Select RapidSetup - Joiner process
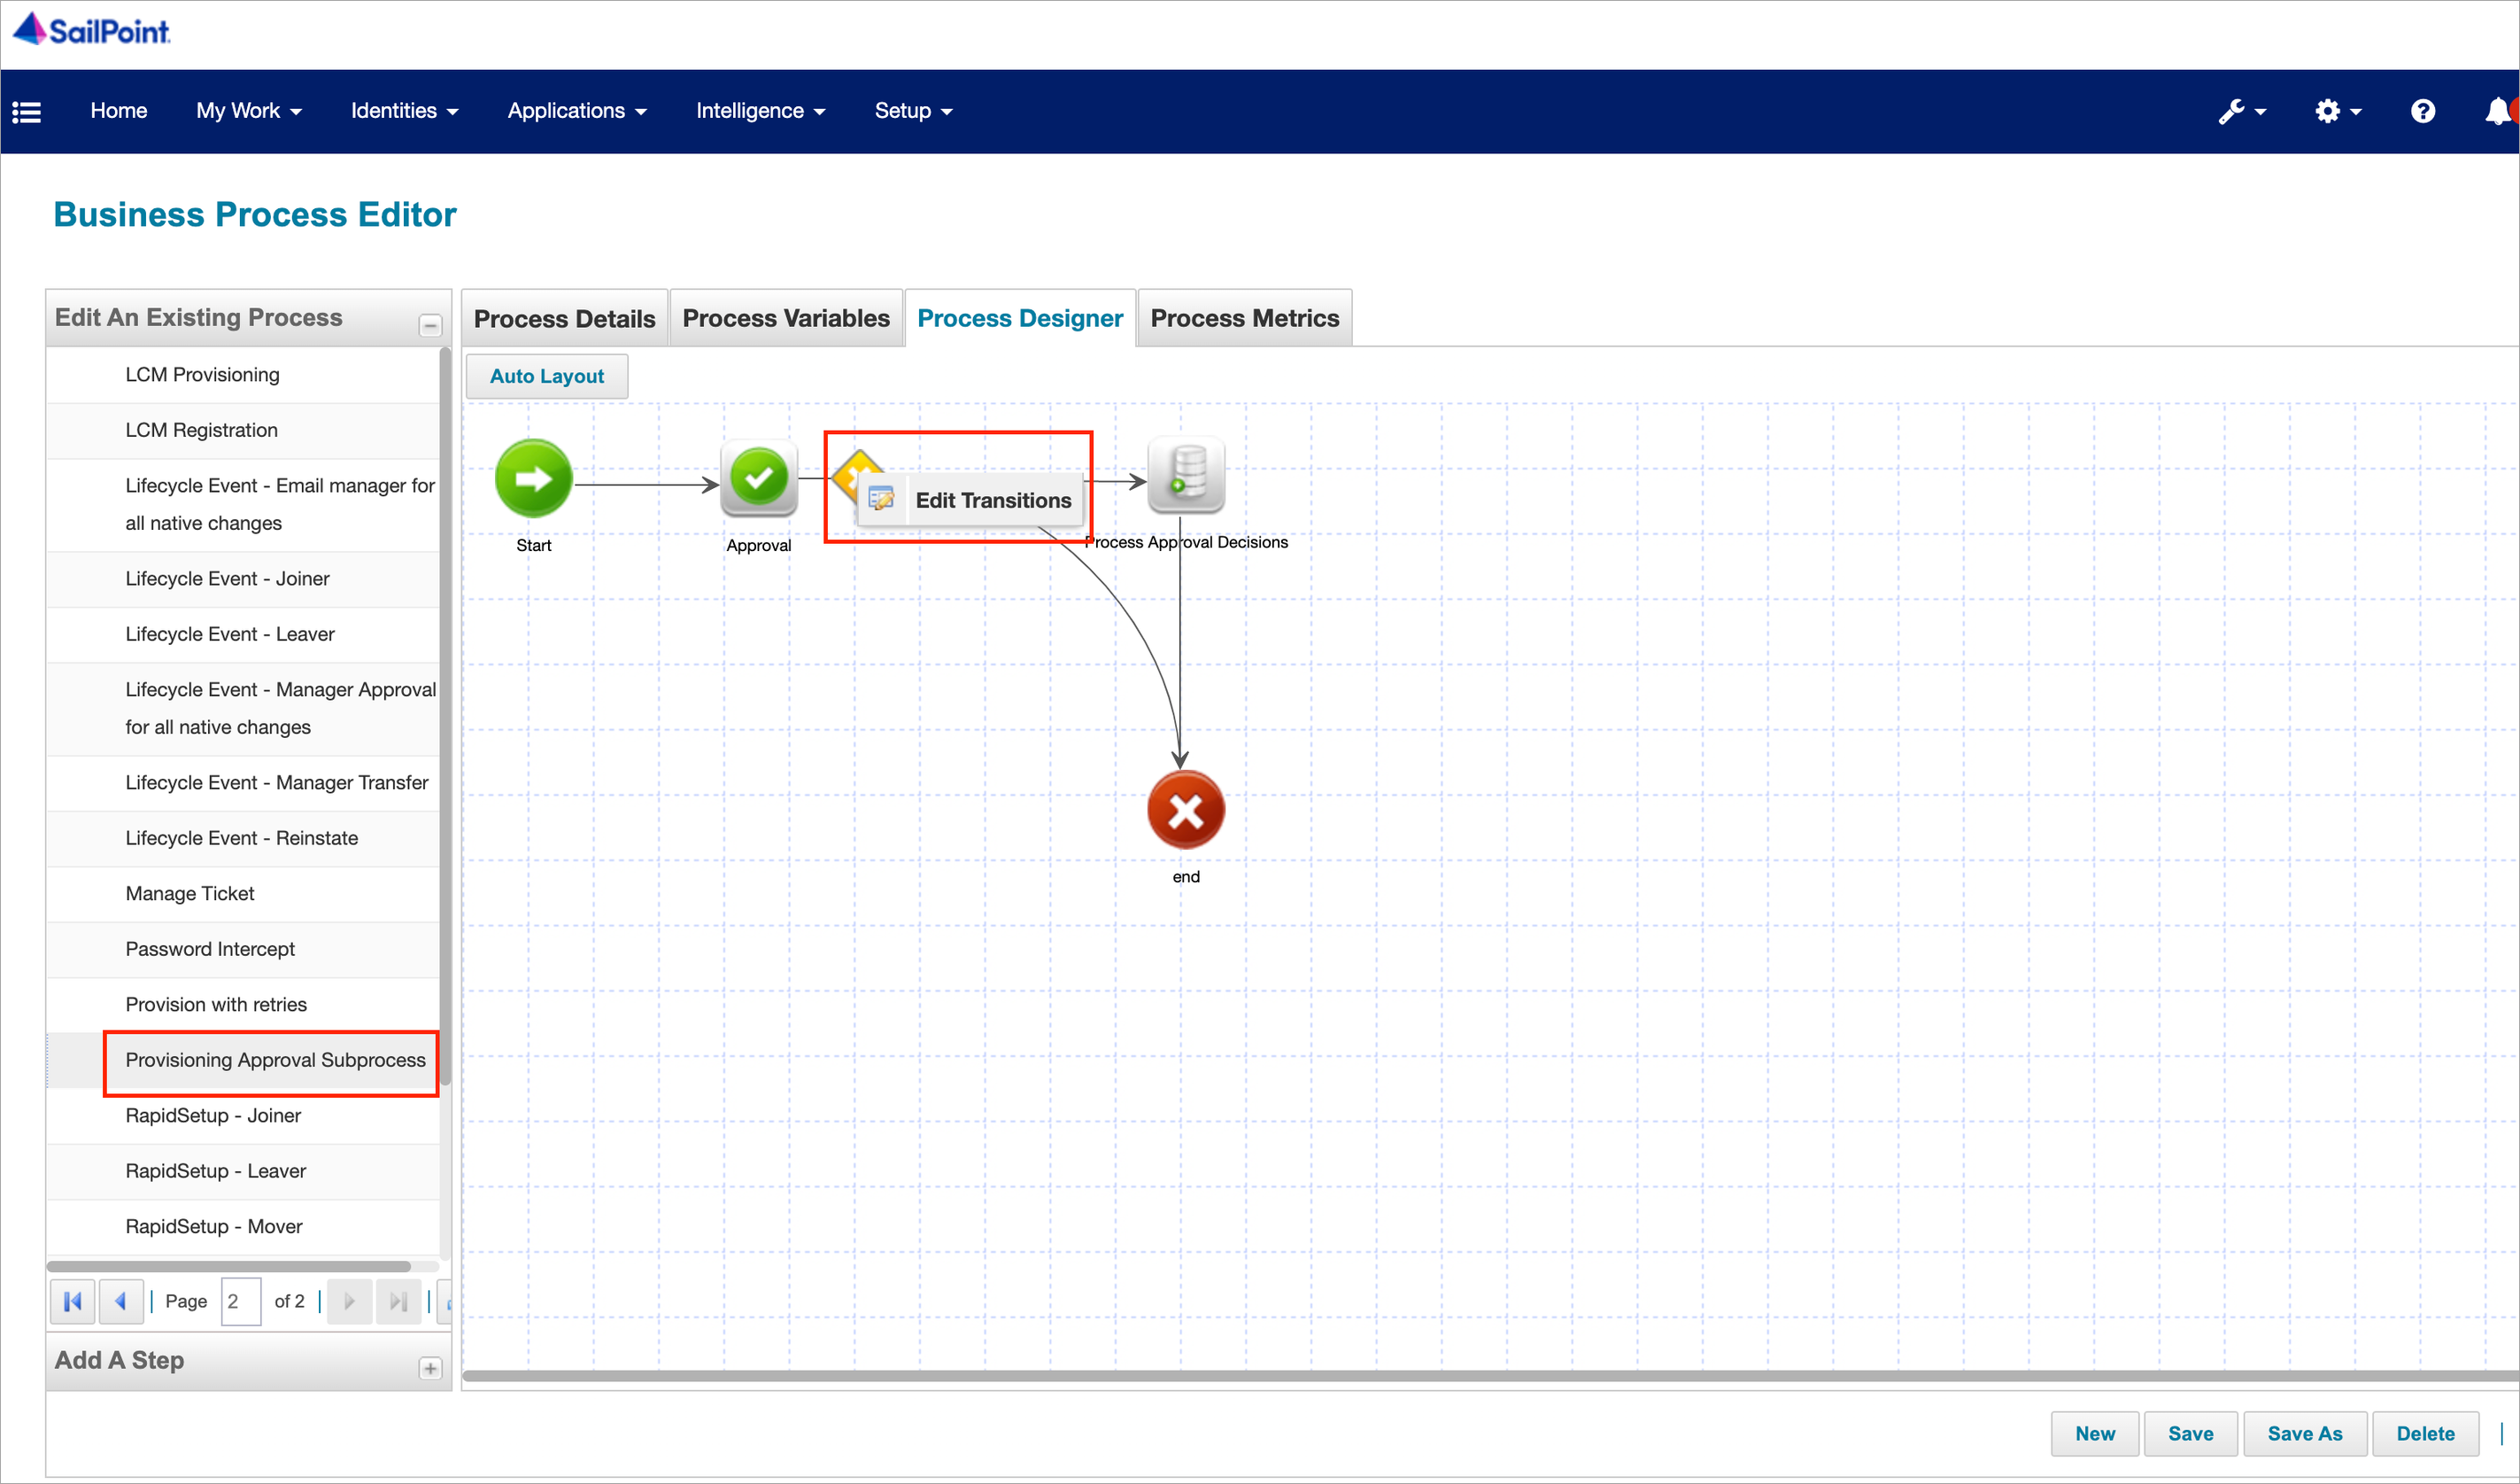Image resolution: width=2520 pixels, height=1484 pixels. pyautogui.click(x=243, y=1115)
